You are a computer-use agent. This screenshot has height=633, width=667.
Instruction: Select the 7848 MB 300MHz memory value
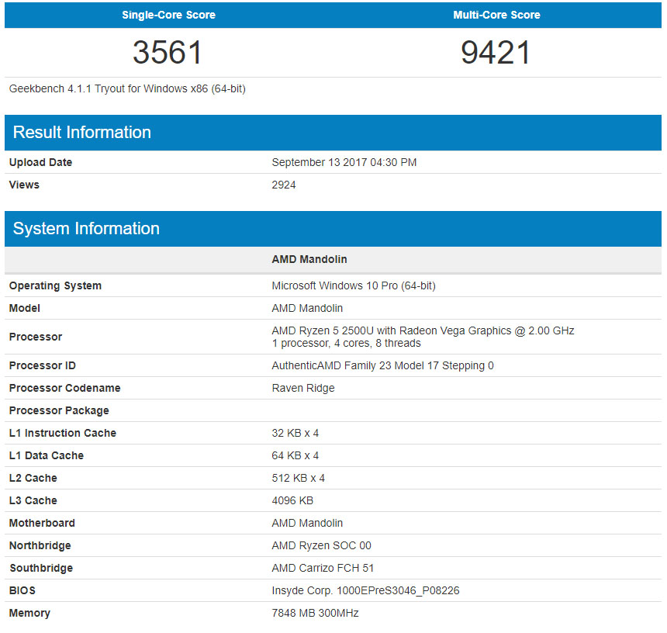point(315,614)
